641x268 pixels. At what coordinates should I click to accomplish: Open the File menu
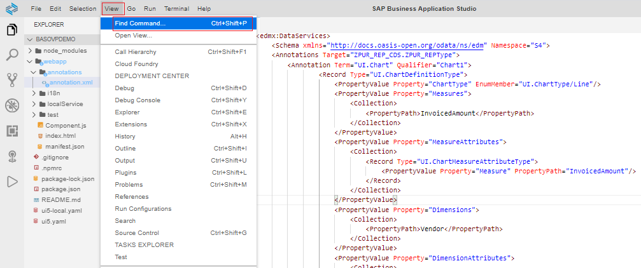[x=36, y=8]
